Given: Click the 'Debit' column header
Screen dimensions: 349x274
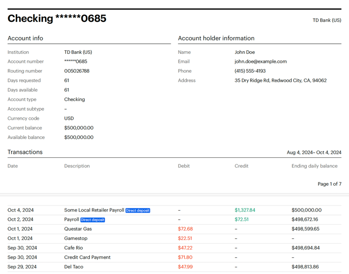Looking at the screenshot, I should 184,166.
